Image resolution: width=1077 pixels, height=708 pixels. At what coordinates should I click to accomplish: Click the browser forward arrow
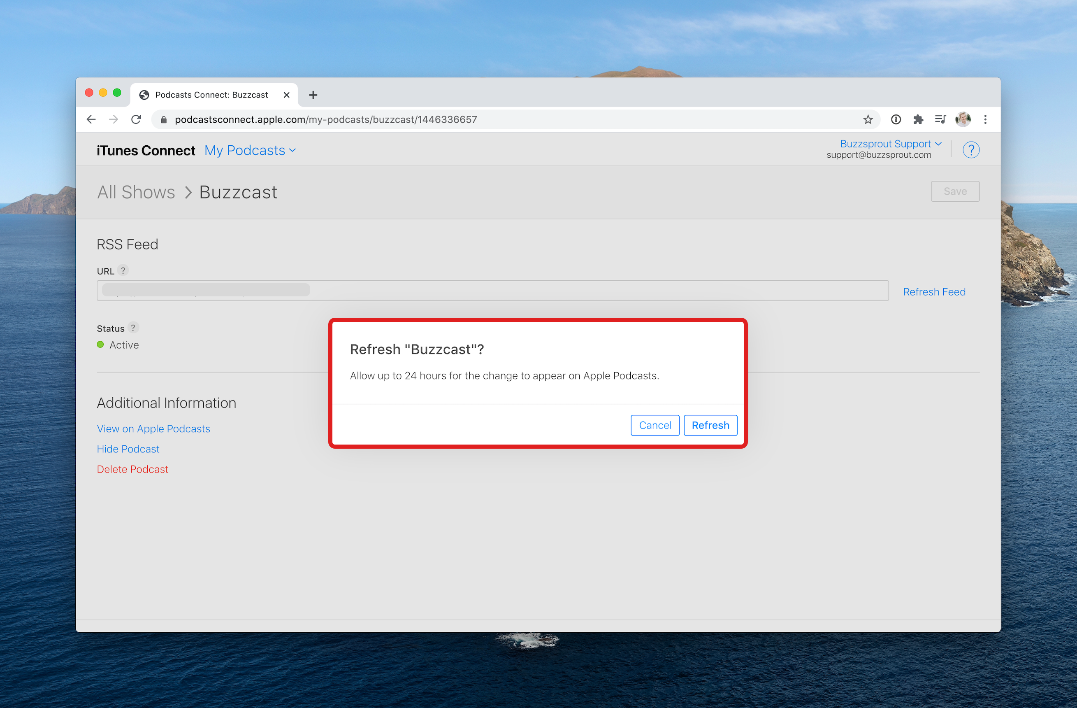[114, 119]
